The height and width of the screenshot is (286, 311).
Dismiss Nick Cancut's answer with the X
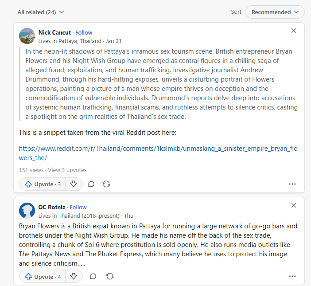(x=294, y=31)
